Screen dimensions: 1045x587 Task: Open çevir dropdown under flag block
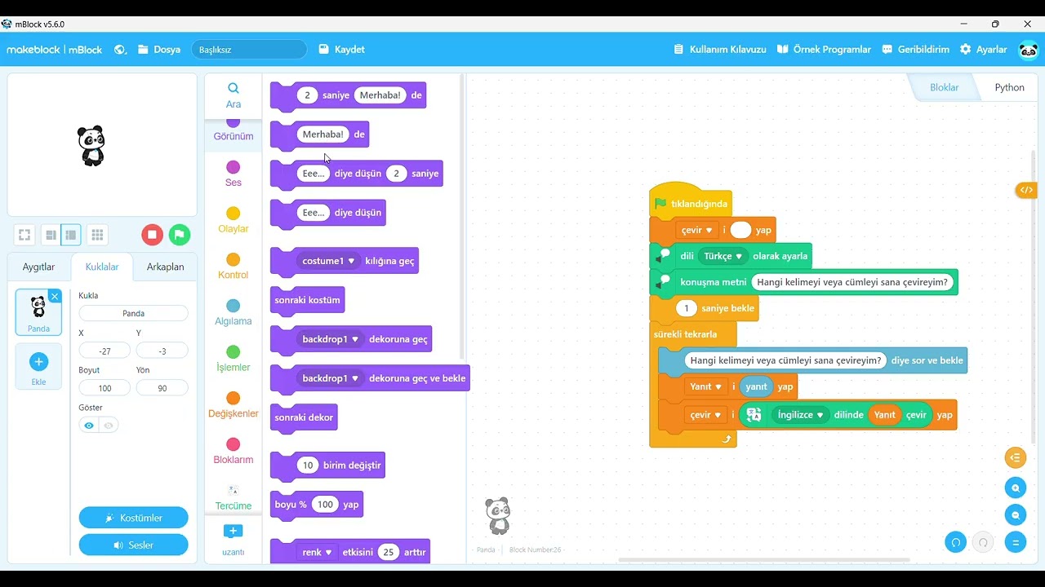pyautogui.click(x=697, y=230)
